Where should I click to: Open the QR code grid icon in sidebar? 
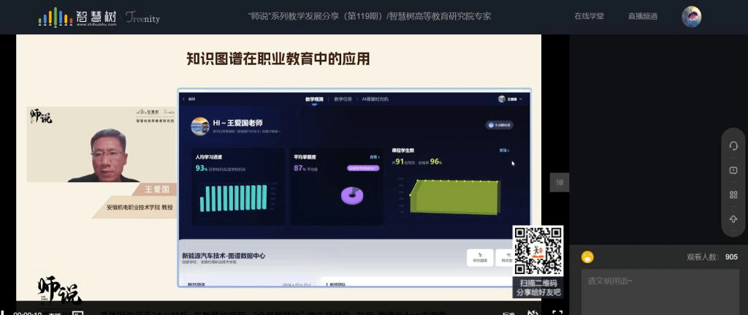(x=733, y=194)
